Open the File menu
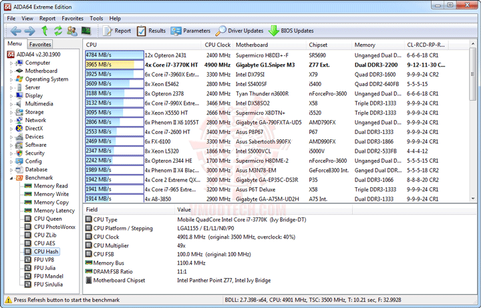The height and width of the screenshot is (308, 481). coord(11,19)
